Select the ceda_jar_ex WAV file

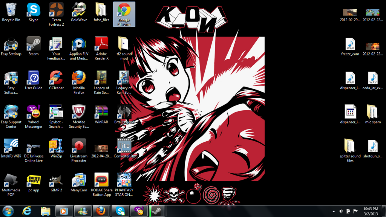pyautogui.click(x=373, y=81)
